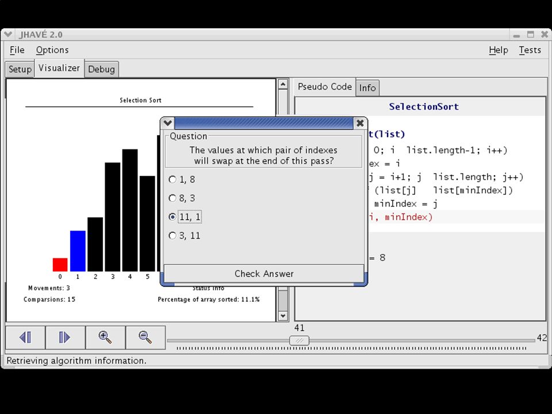
Task: Step backward in the visualization
Action: tap(25, 338)
